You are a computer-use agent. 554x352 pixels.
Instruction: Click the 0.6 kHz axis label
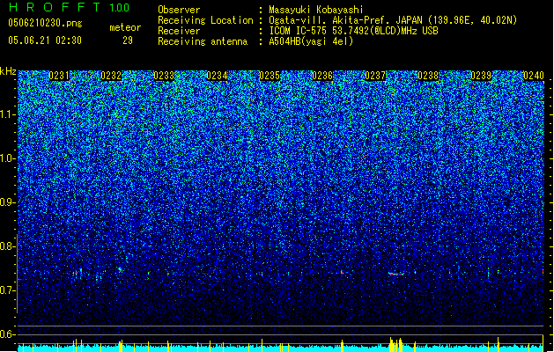[8, 334]
